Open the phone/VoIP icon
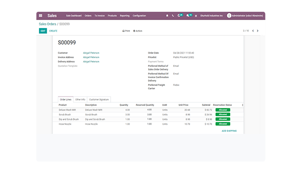302x184 pixels. [x=173, y=16]
